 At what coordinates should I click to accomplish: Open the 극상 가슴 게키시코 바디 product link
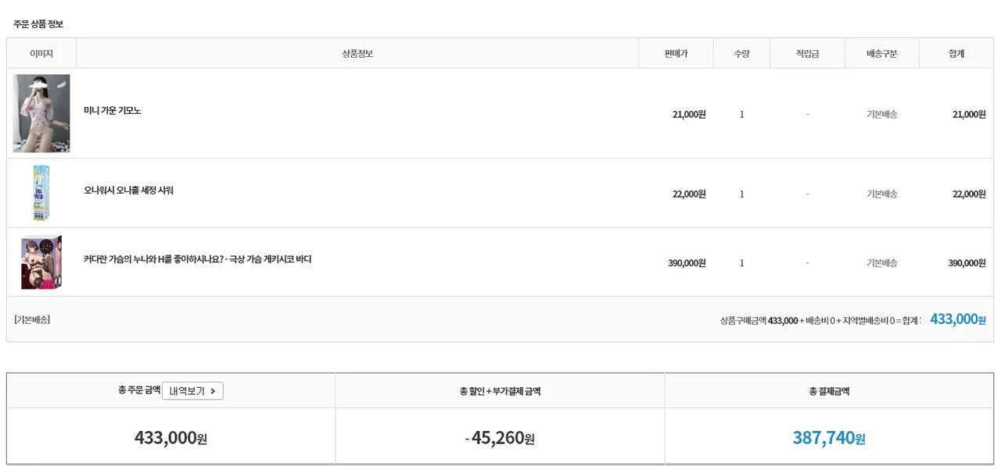click(197, 259)
